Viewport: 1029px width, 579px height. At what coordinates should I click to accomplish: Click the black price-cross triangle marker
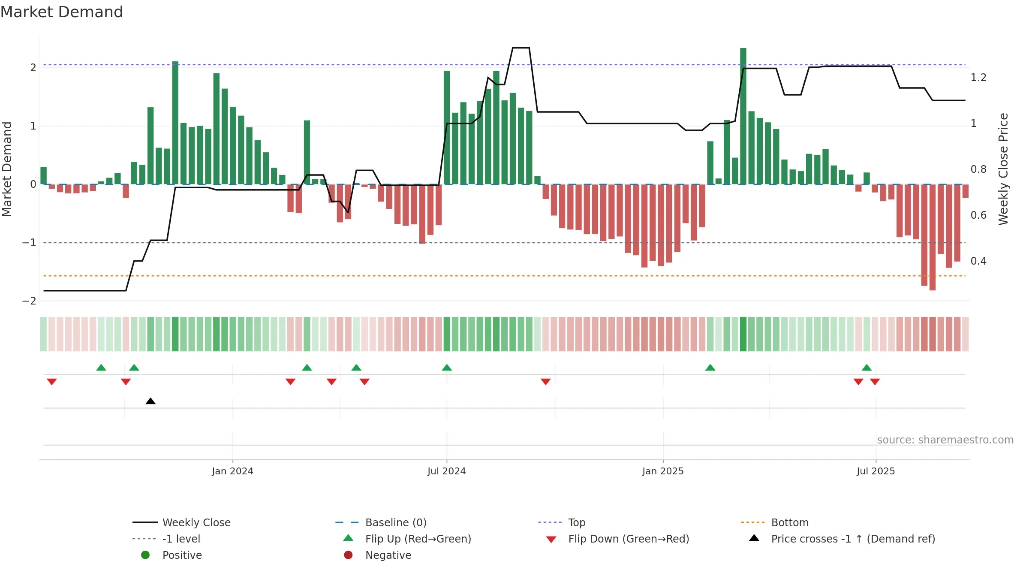coord(150,401)
